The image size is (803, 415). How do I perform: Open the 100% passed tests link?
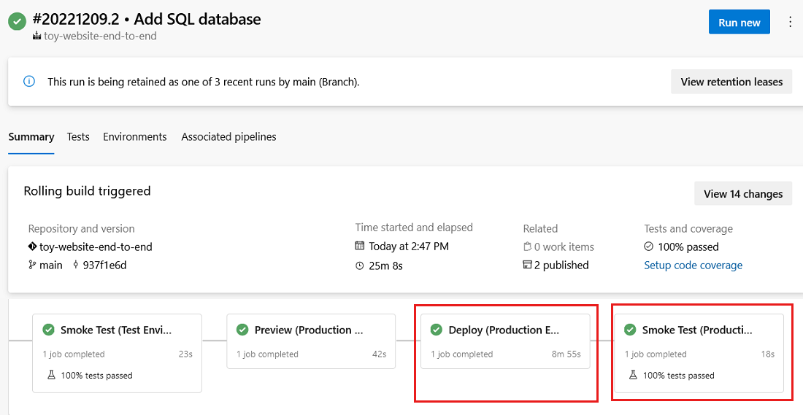(688, 247)
